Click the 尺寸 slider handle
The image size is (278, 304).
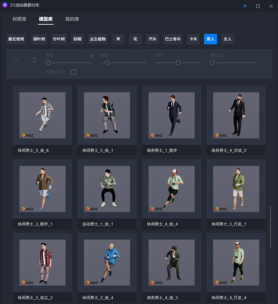point(178,63)
